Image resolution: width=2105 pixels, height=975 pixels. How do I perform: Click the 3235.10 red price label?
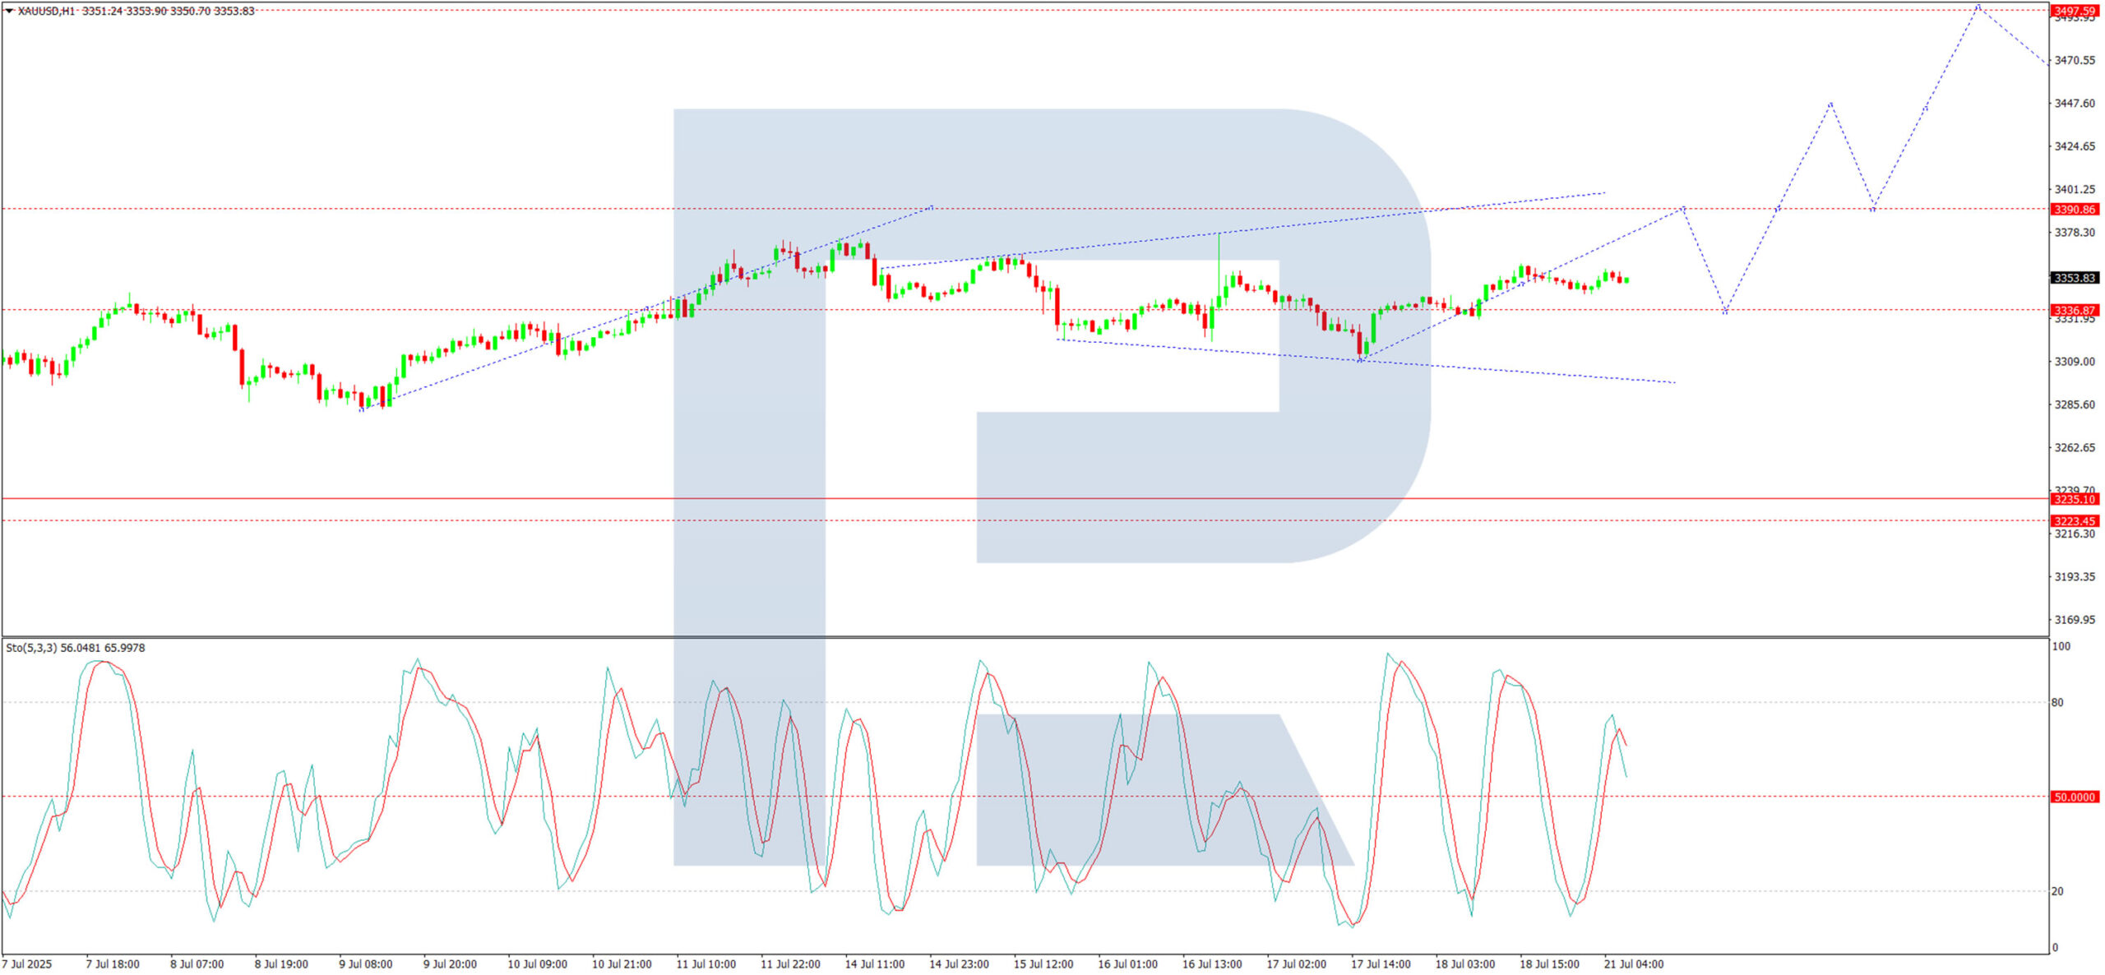pos(2074,499)
